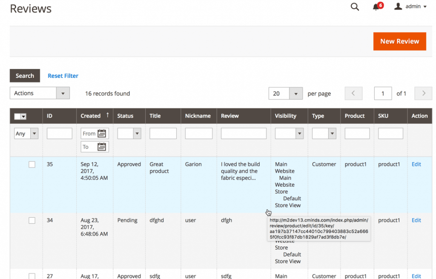
Task: Open the global search magnifier icon
Action: [355, 7]
